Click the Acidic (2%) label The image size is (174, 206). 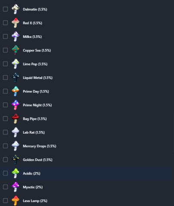[x=31, y=173]
